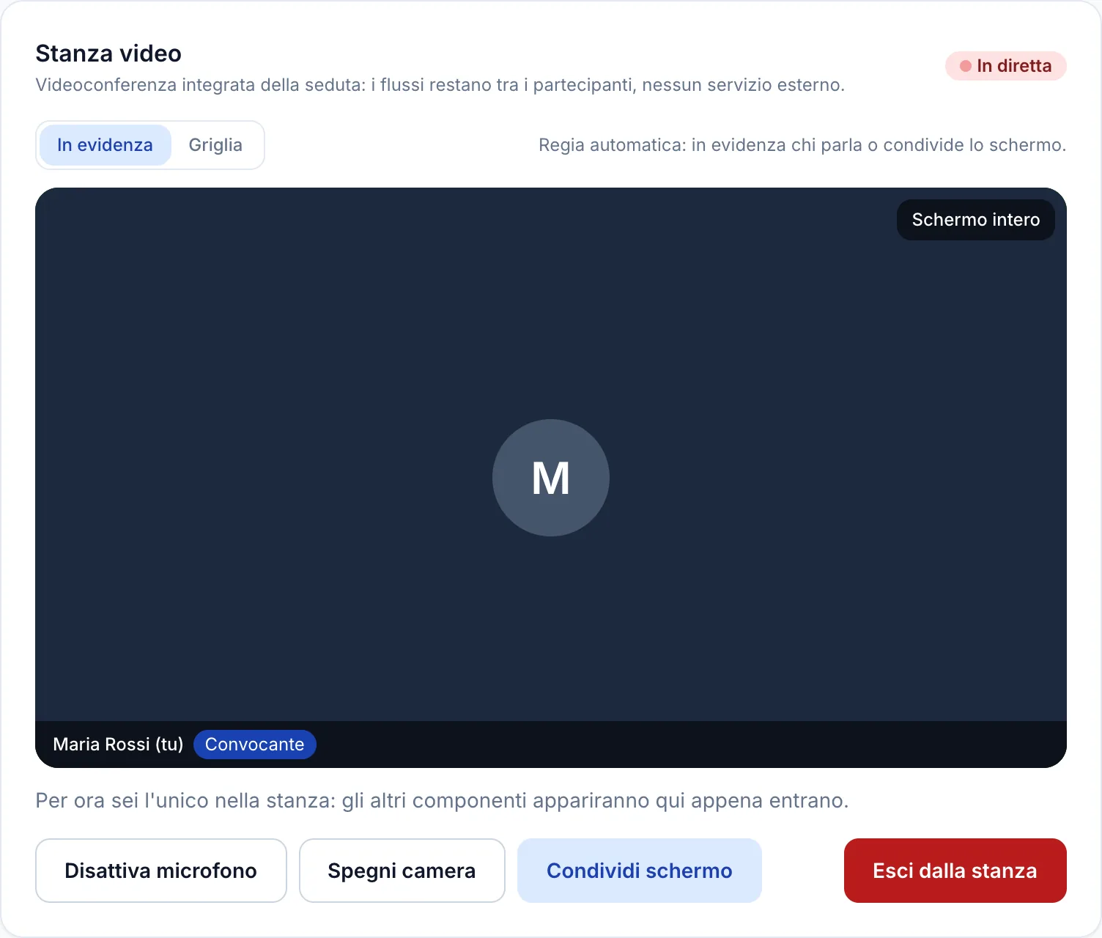Screen dimensions: 1102x938
Task: Switch to the In evidenza view
Action: pyautogui.click(x=105, y=145)
